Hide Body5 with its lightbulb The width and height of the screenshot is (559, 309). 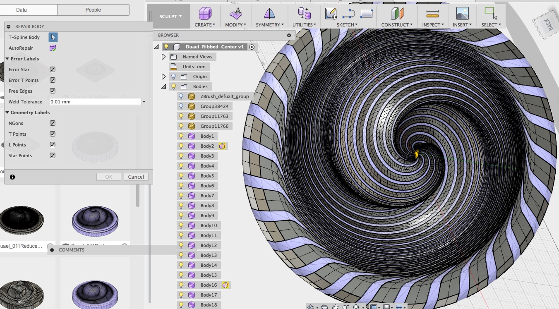pyautogui.click(x=181, y=176)
